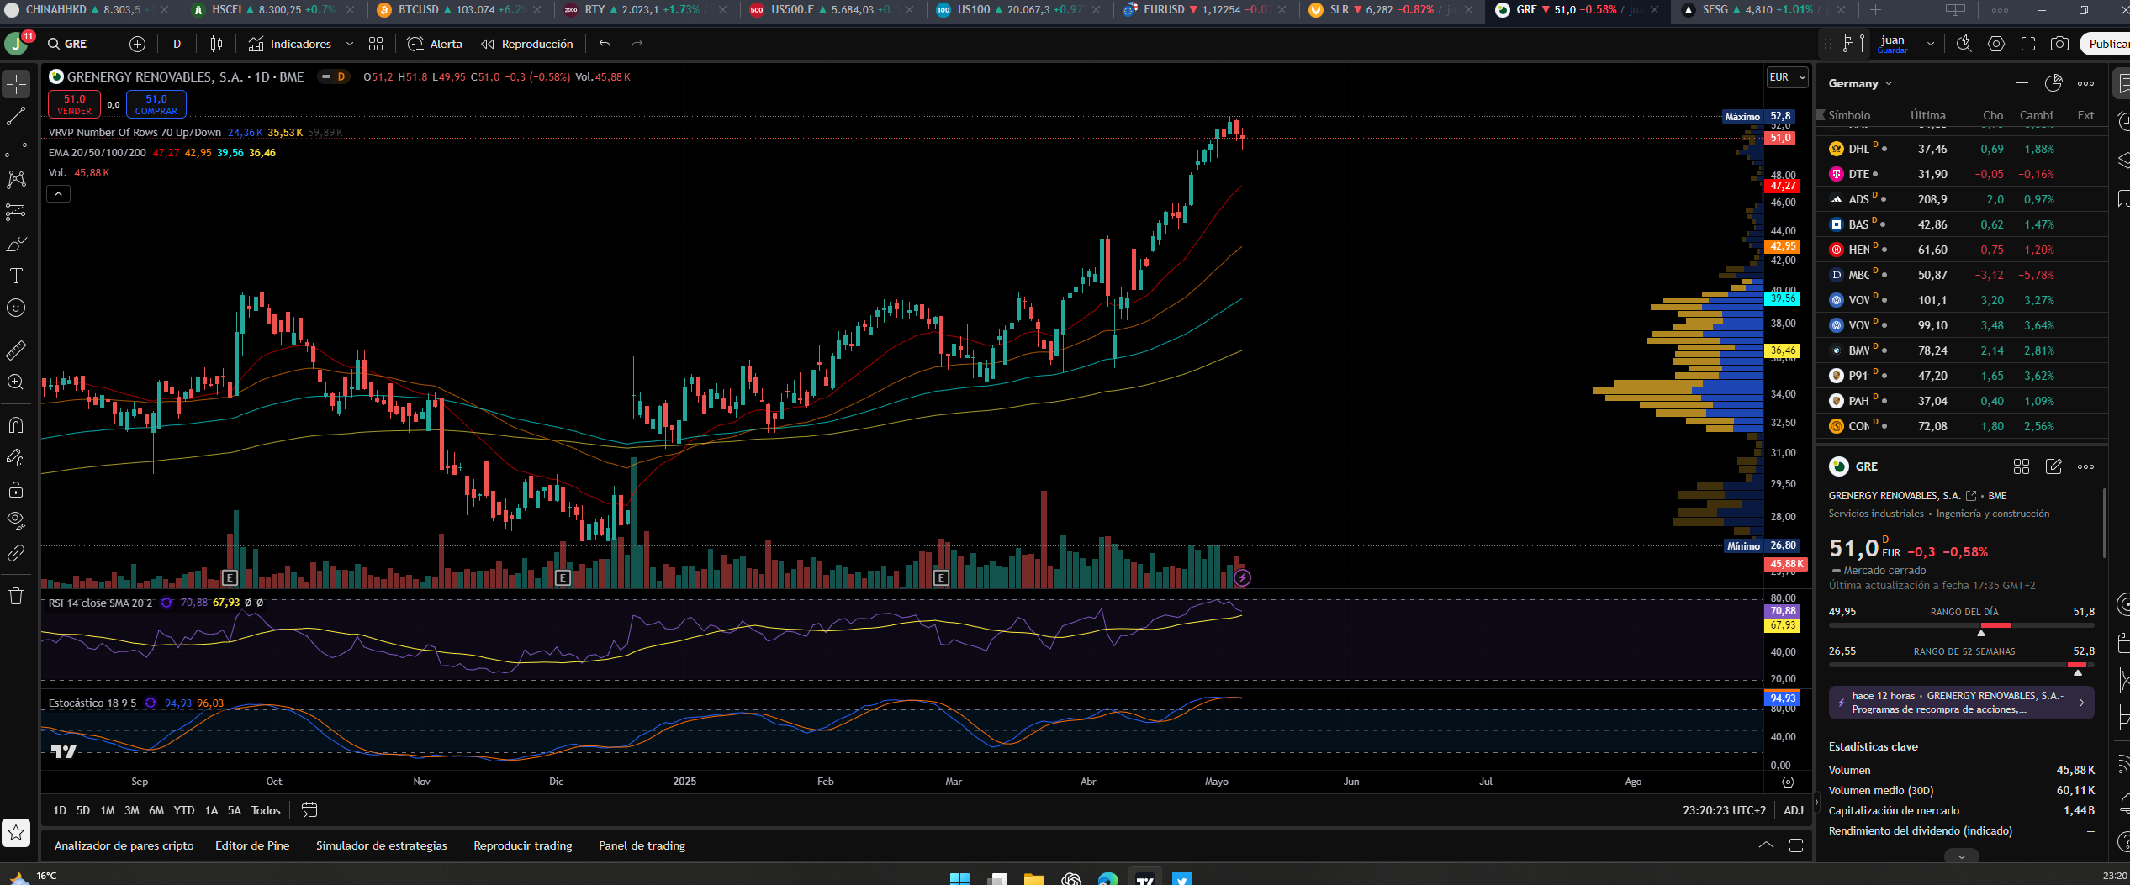Expand favorite indicators arrow next to Indicadores
This screenshot has width=2130, height=885.
tap(350, 44)
